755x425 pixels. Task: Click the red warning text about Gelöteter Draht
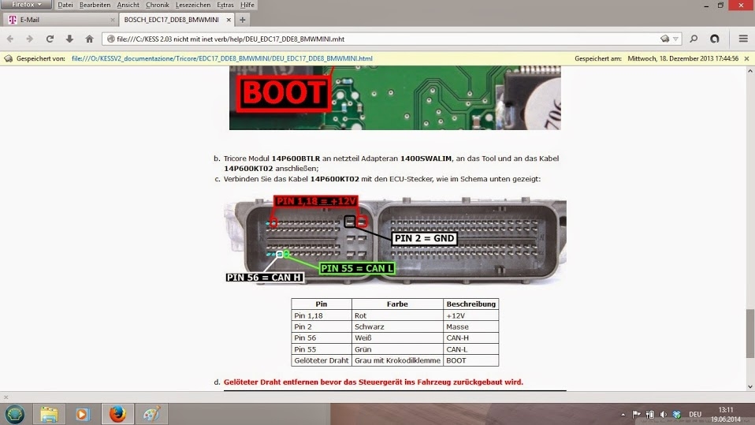[x=374, y=382]
